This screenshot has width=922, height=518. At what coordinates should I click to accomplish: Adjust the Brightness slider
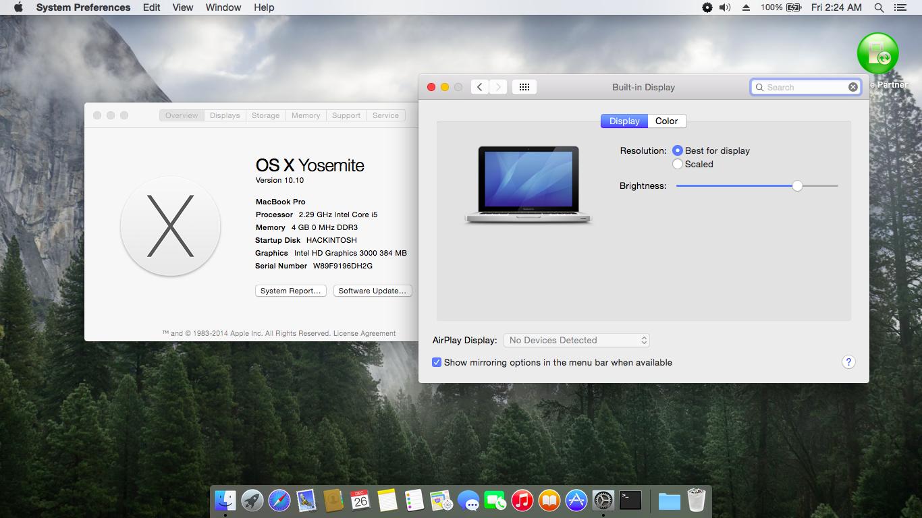pyautogui.click(x=797, y=185)
